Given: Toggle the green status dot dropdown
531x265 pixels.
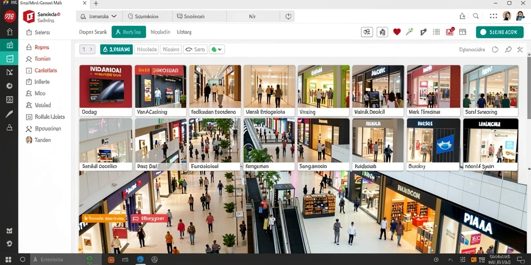Looking at the screenshot, I should pos(217,49).
